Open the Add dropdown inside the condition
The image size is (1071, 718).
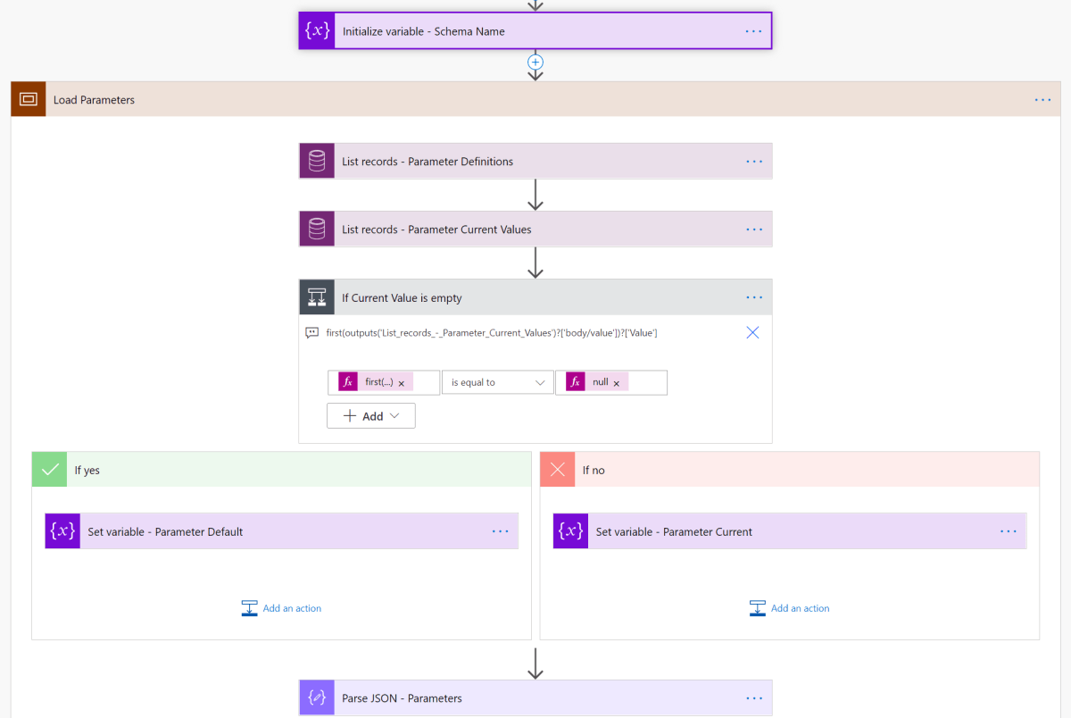(370, 414)
